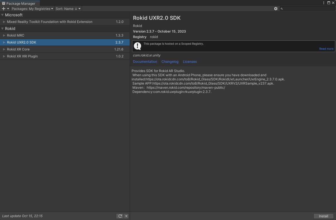This screenshot has height=220, width=336.
Task: Open the Packages: My Registries dropdown
Action: click(x=32, y=9)
